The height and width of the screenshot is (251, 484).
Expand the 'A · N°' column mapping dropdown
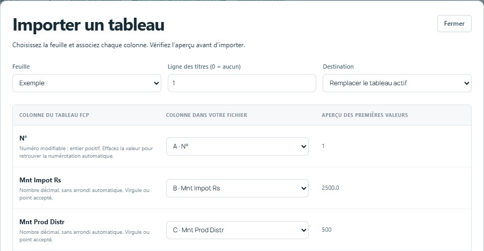[x=237, y=146]
